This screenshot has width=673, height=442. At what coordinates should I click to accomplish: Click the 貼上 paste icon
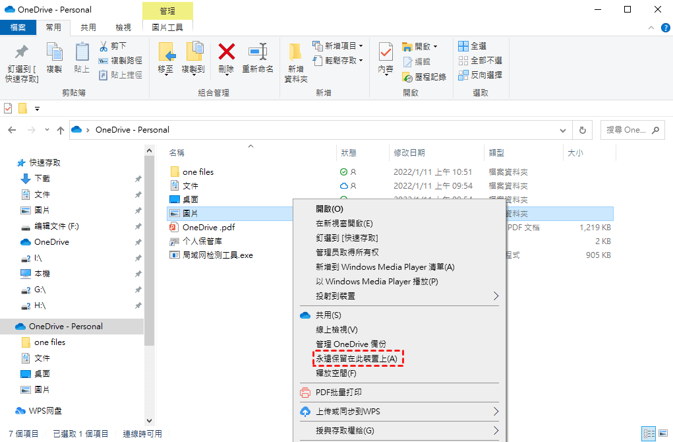coord(82,52)
